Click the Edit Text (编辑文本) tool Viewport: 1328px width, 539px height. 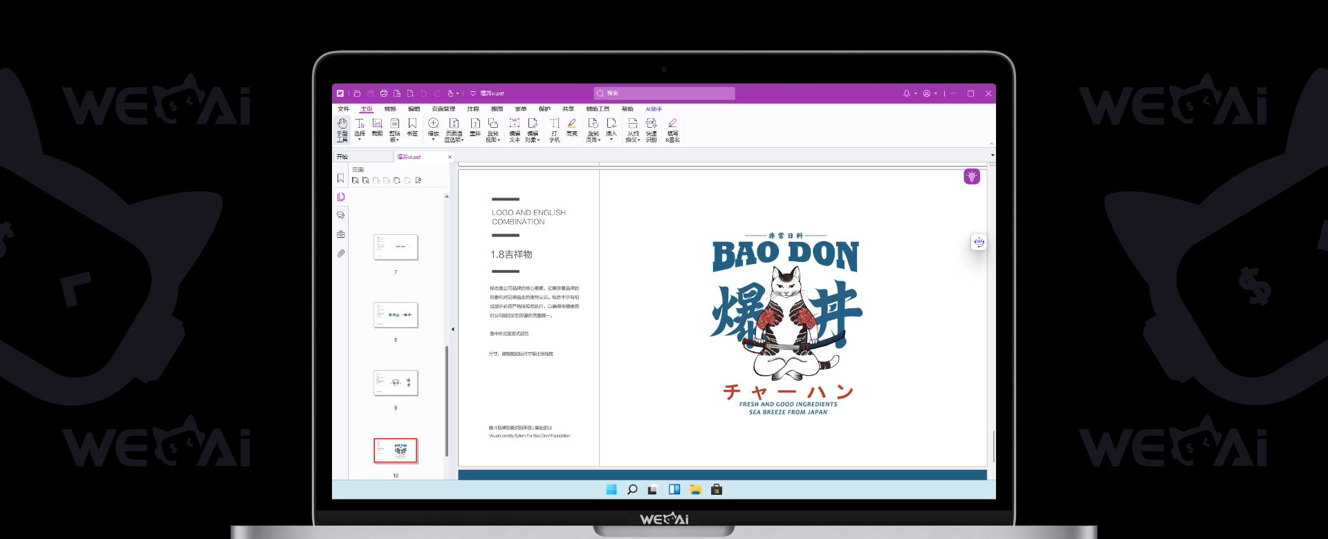(515, 129)
